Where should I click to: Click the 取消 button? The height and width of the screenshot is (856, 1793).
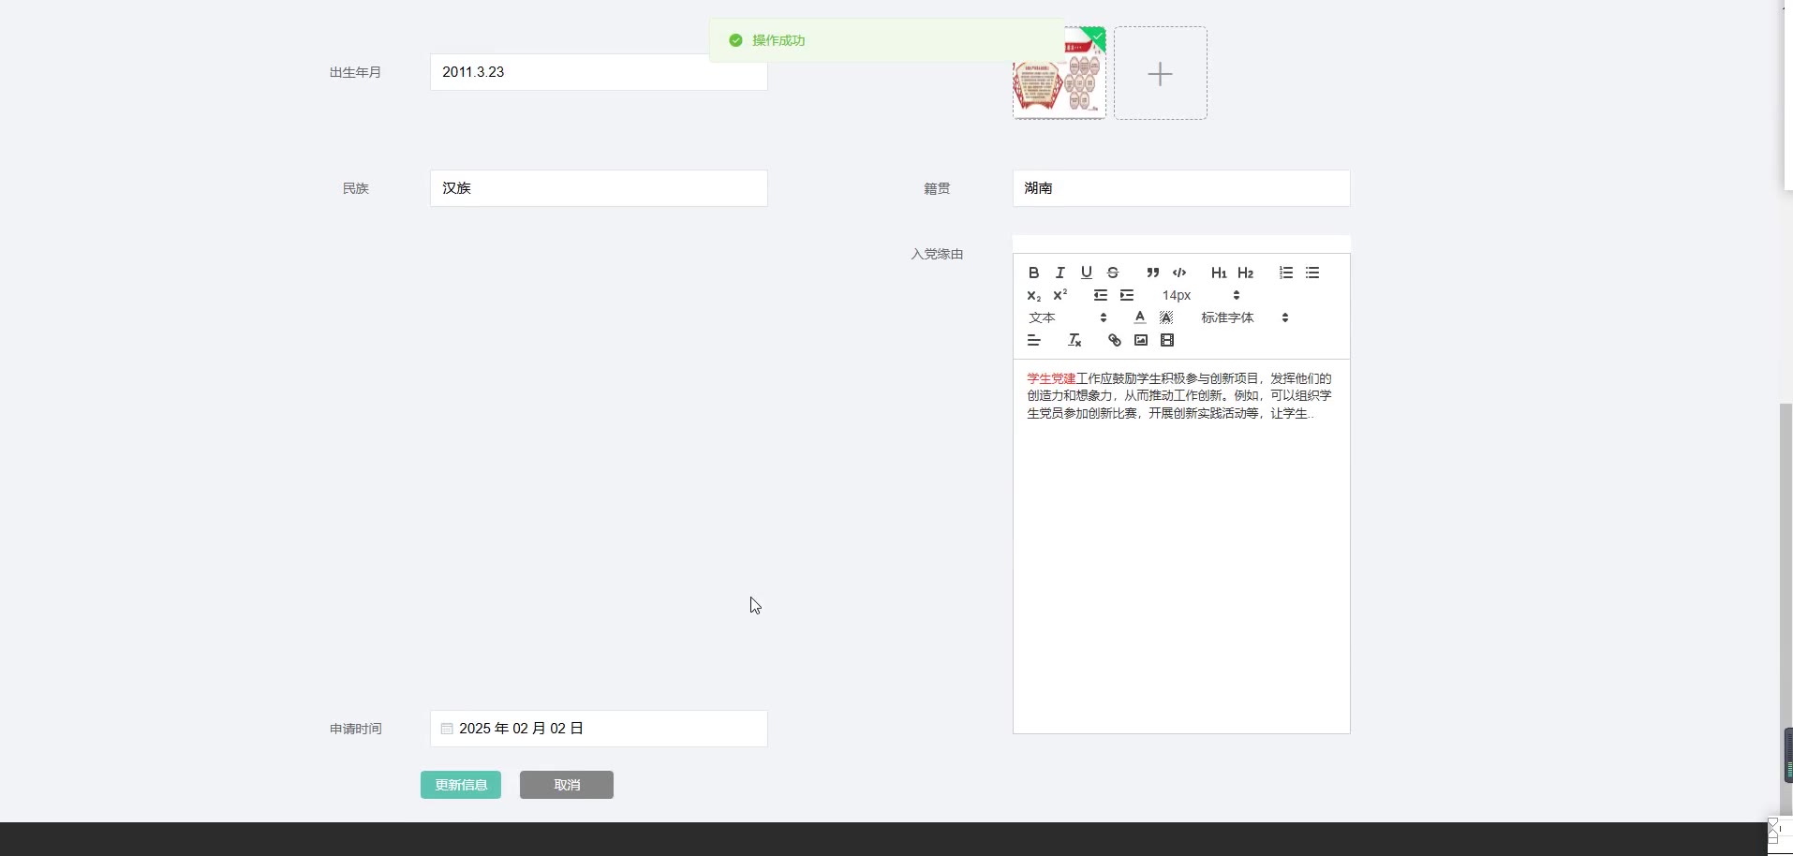click(567, 785)
